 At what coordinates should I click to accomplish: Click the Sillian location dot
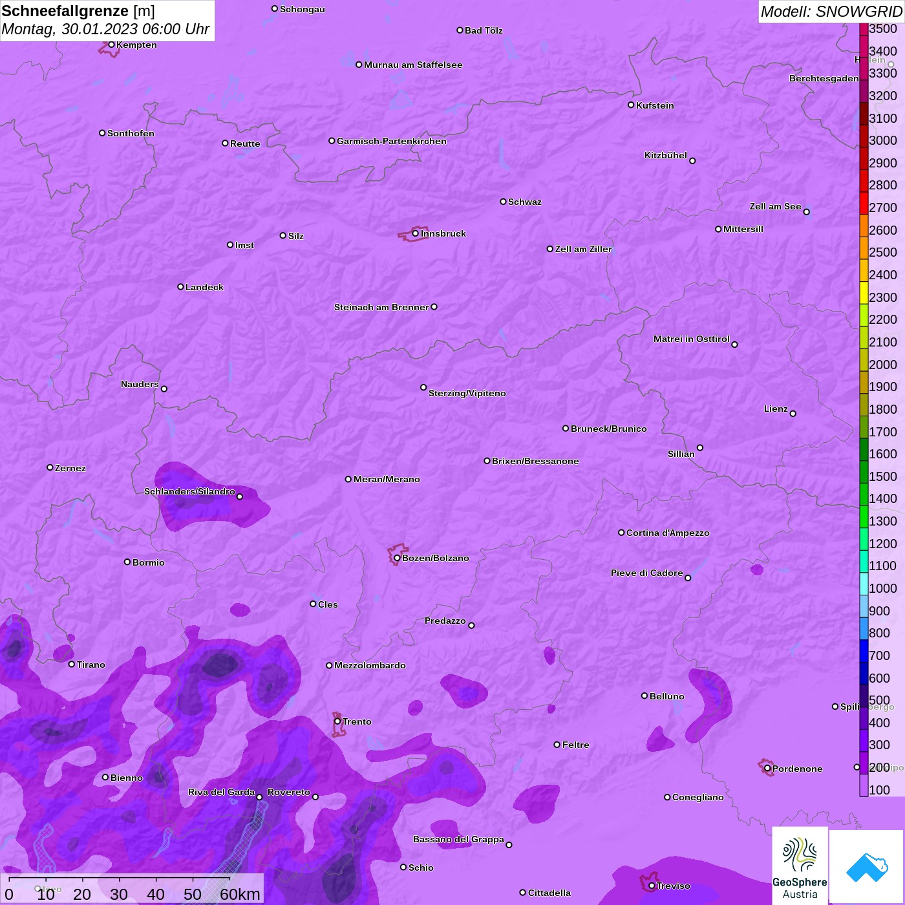700,447
